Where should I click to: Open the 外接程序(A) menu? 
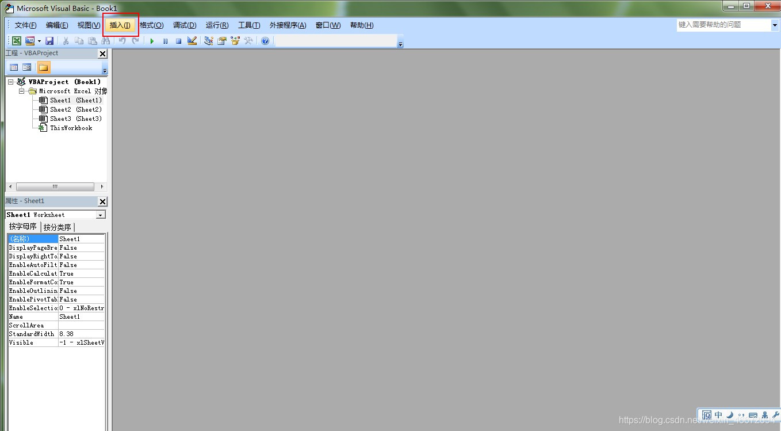288,25
